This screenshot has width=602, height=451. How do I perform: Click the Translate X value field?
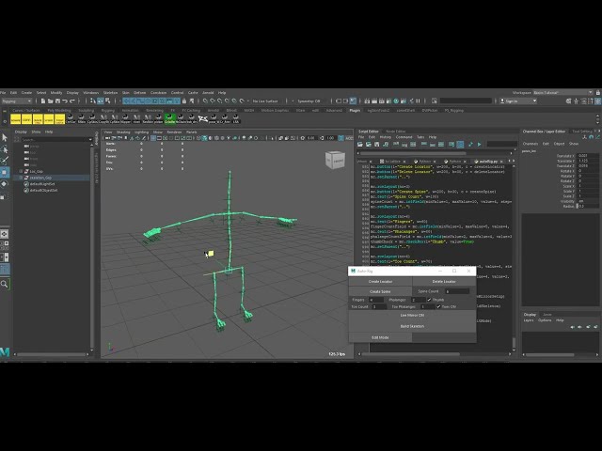(588, 156)
